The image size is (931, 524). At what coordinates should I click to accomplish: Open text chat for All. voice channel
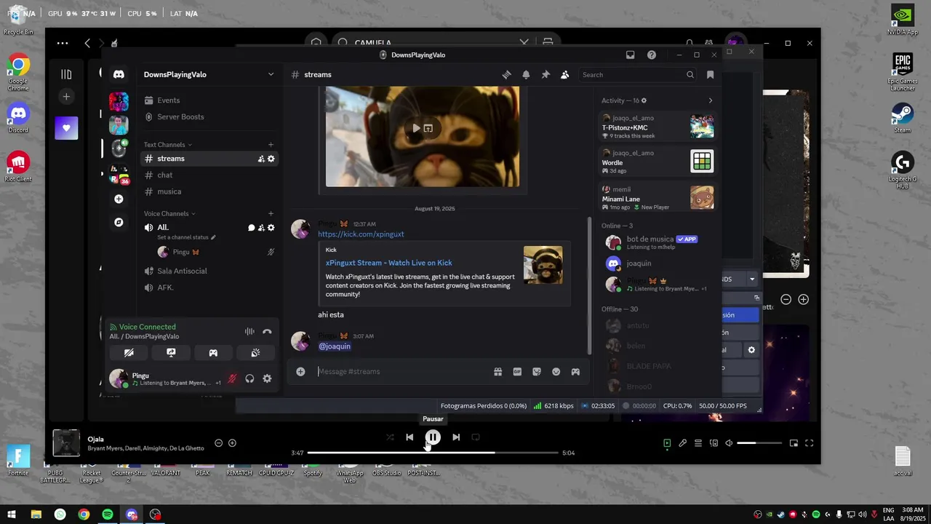tap(251, 228)
